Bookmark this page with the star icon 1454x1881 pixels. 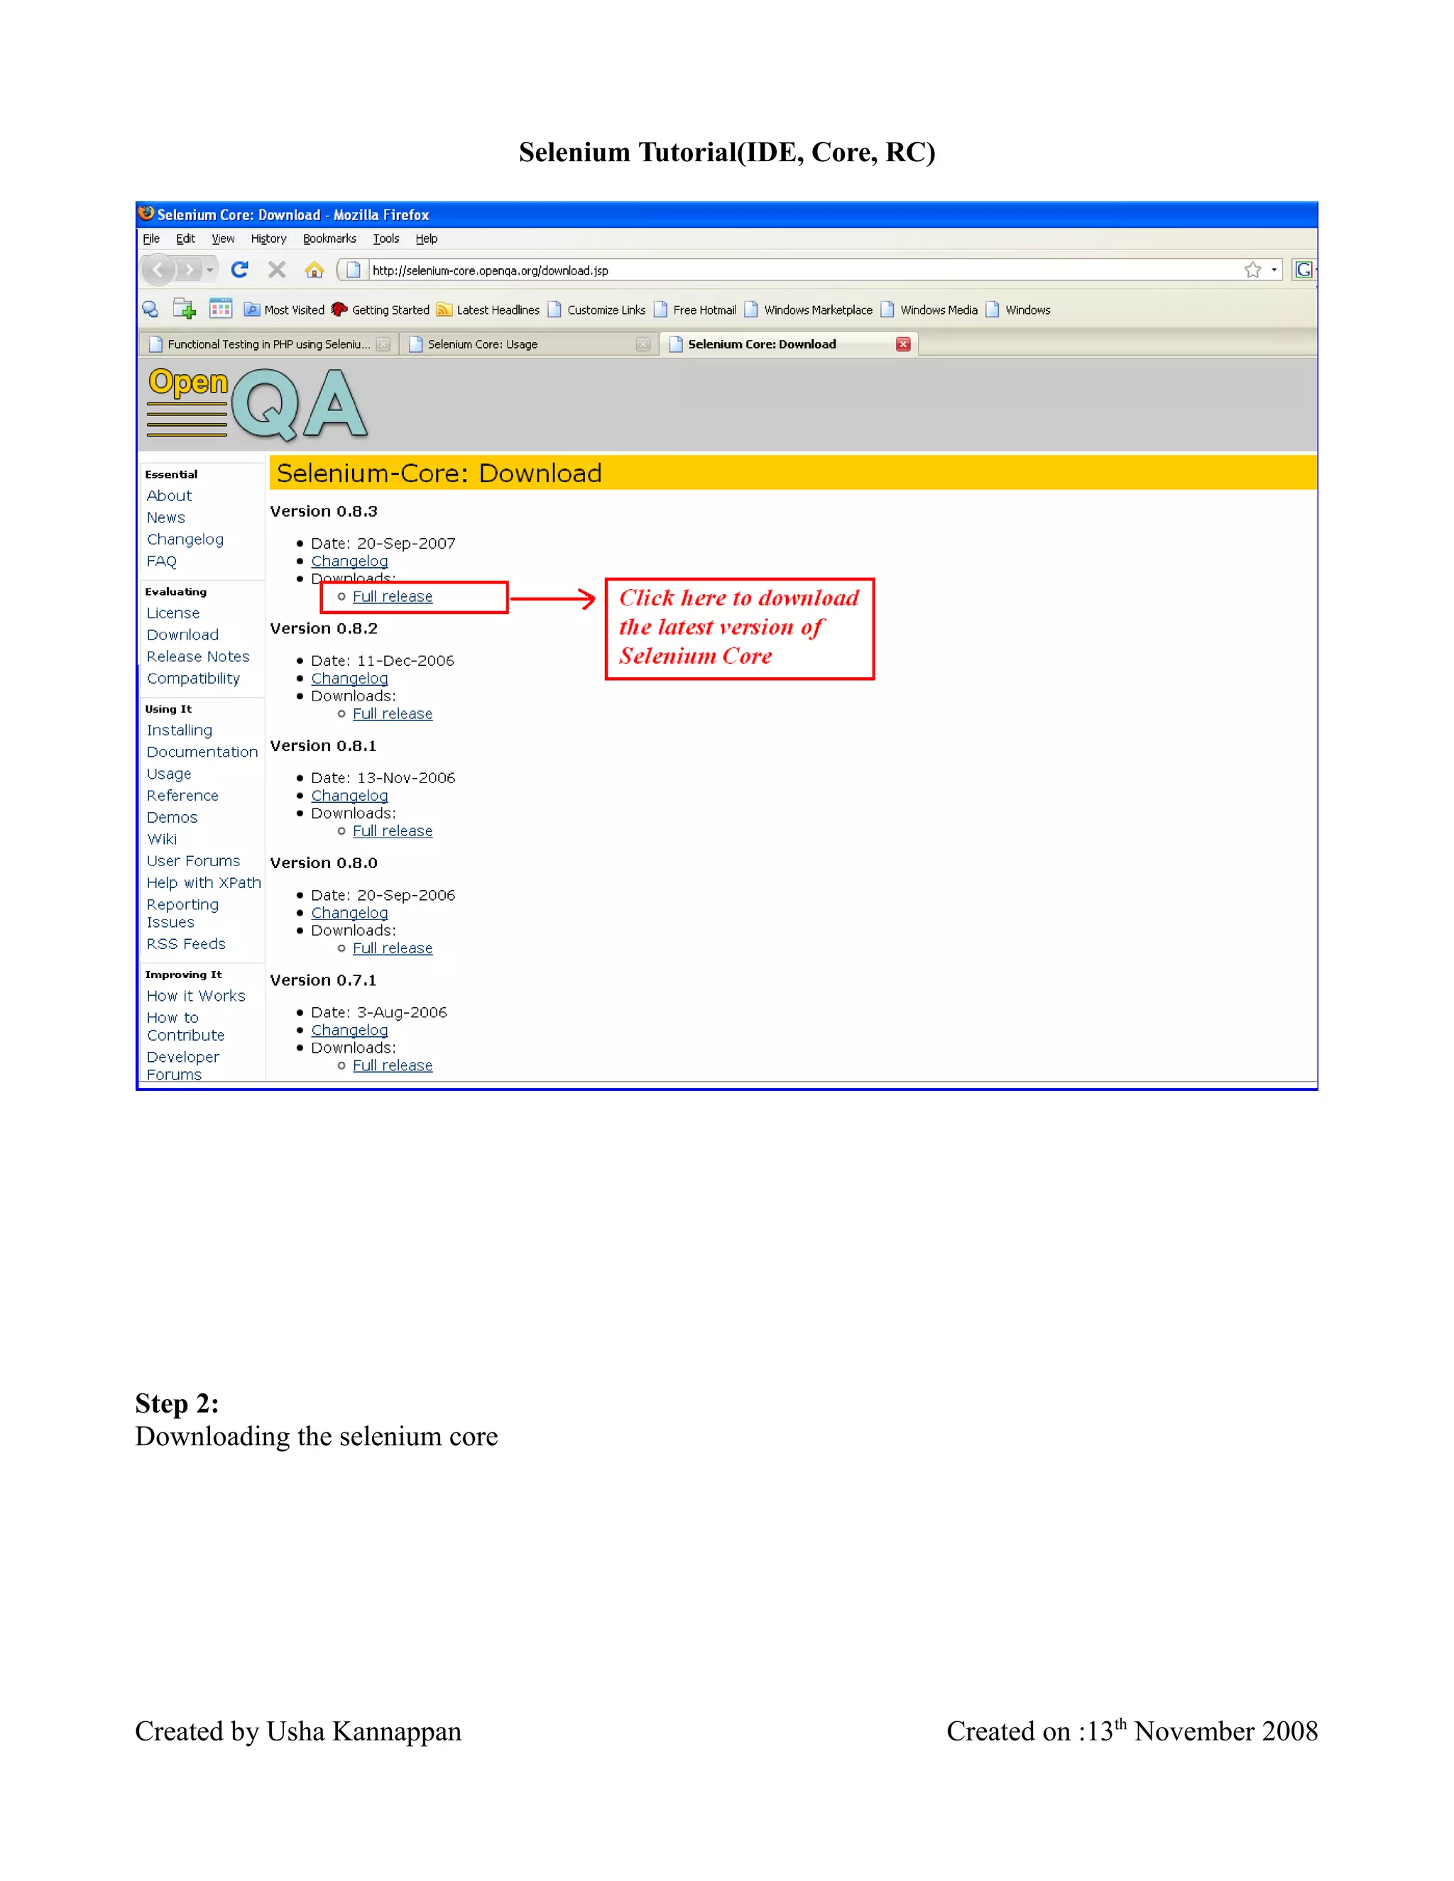point(1252,270)
